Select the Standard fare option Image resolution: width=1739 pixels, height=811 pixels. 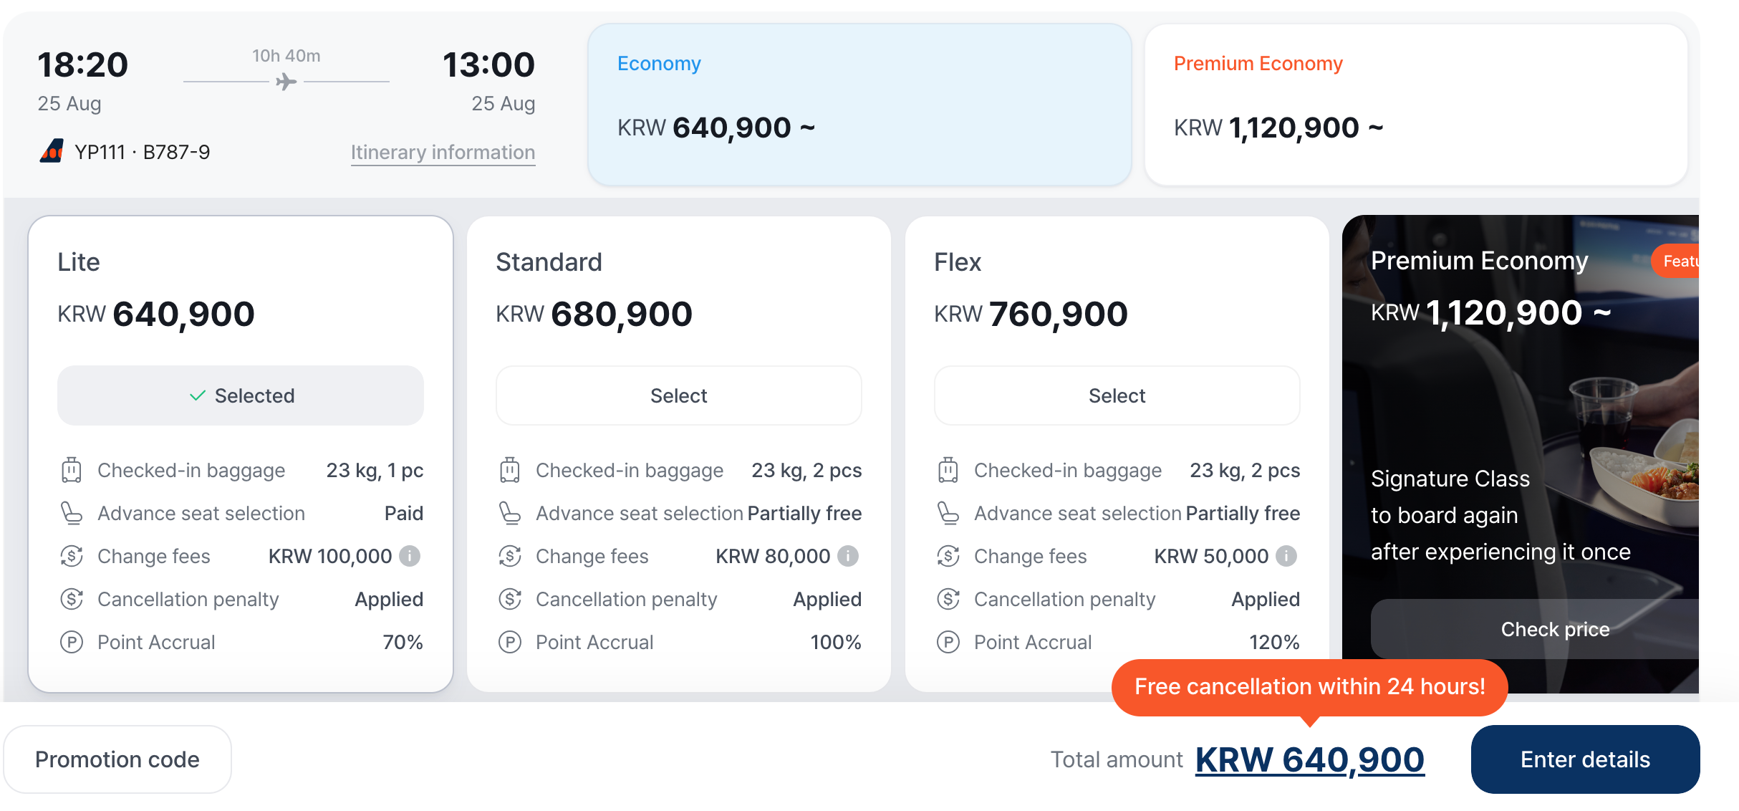pos(678,395)
